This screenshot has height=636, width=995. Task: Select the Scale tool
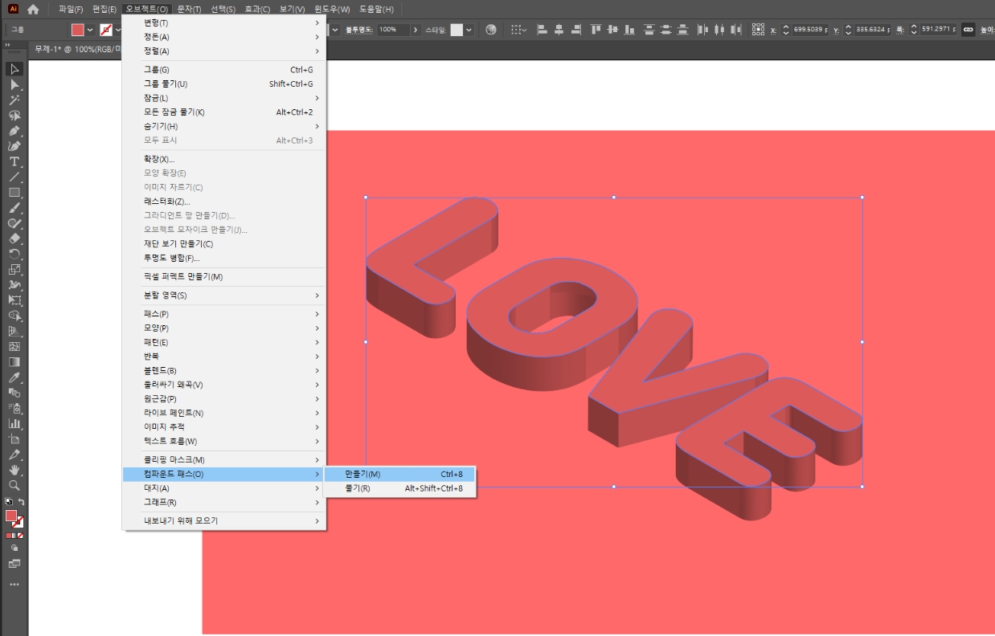[14, 269]
